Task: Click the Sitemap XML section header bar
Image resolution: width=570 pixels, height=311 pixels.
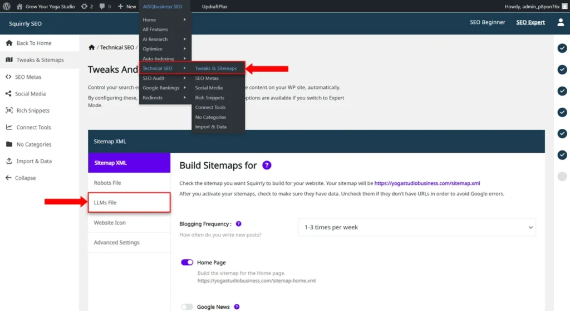Action: [x=316, y=142]
